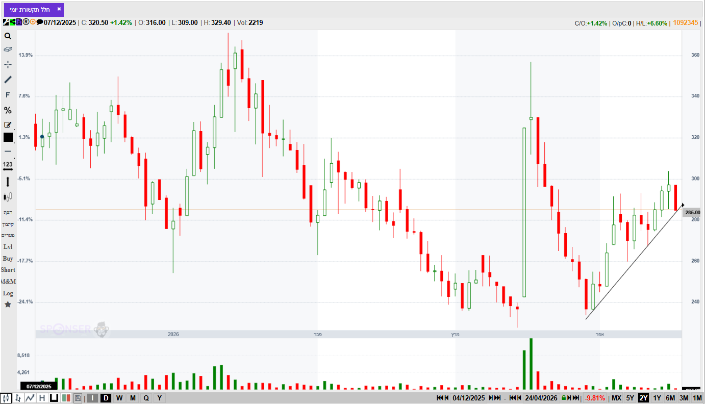Click the orange target circle icon
This screenshot has height=404, width=705.
pos(33,22)
